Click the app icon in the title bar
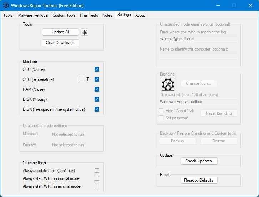The width and height of the screenshot is (259, 197). 6,5
